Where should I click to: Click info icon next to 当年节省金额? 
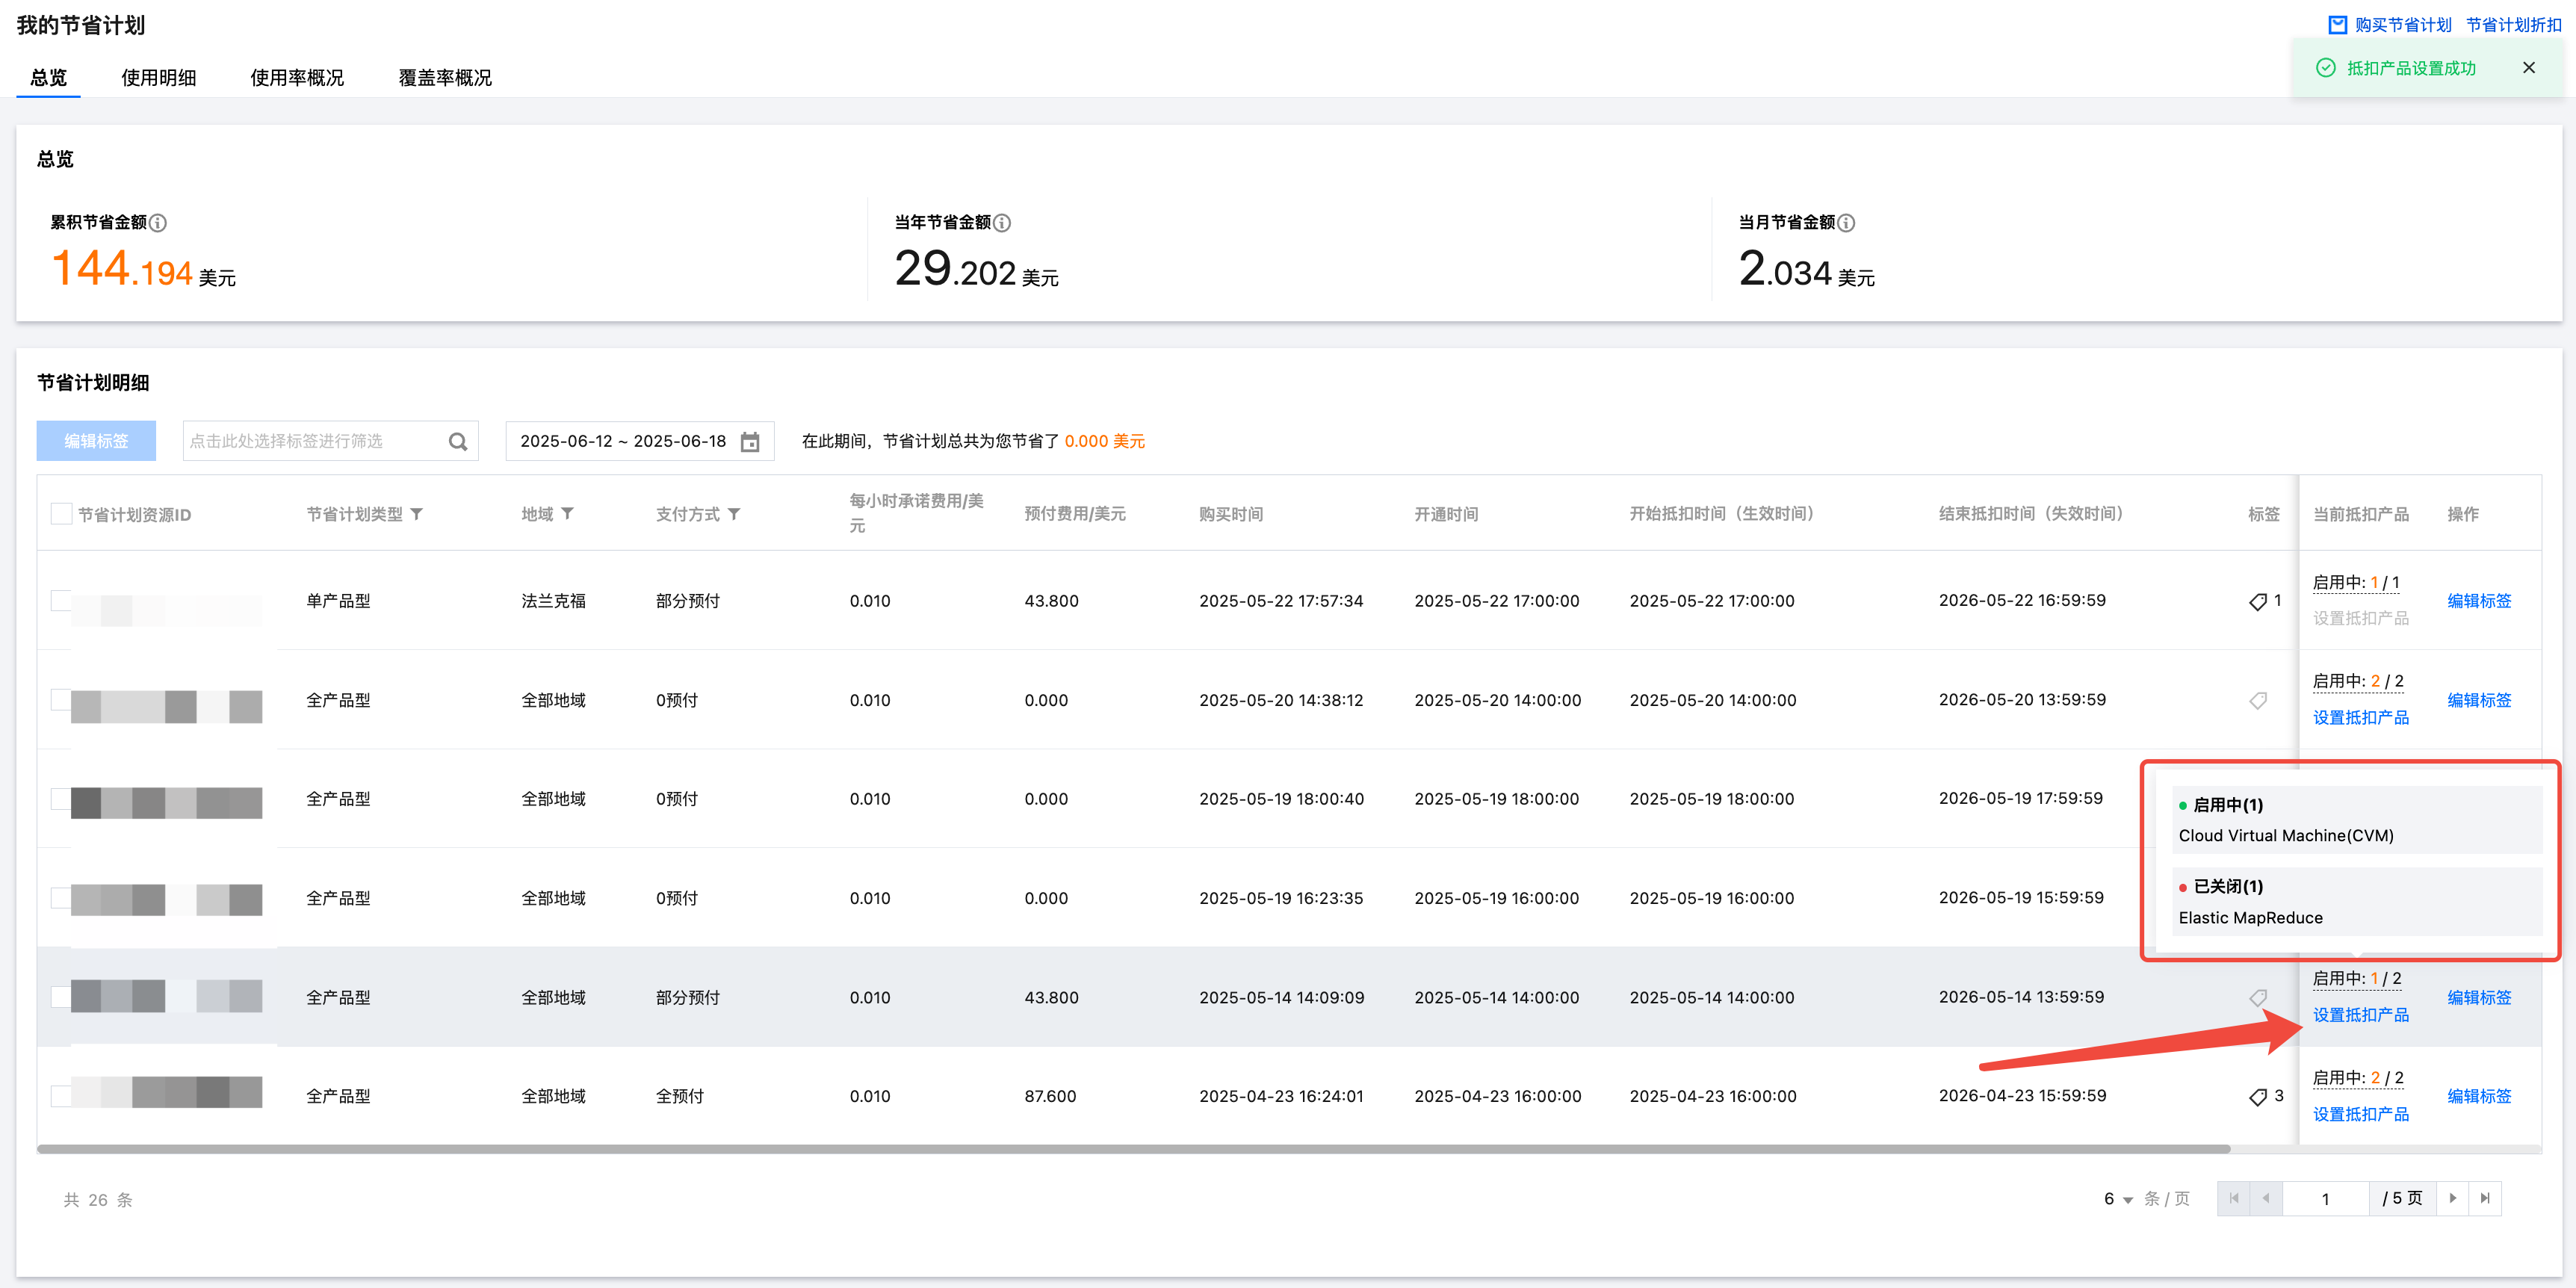point(1002,223)
